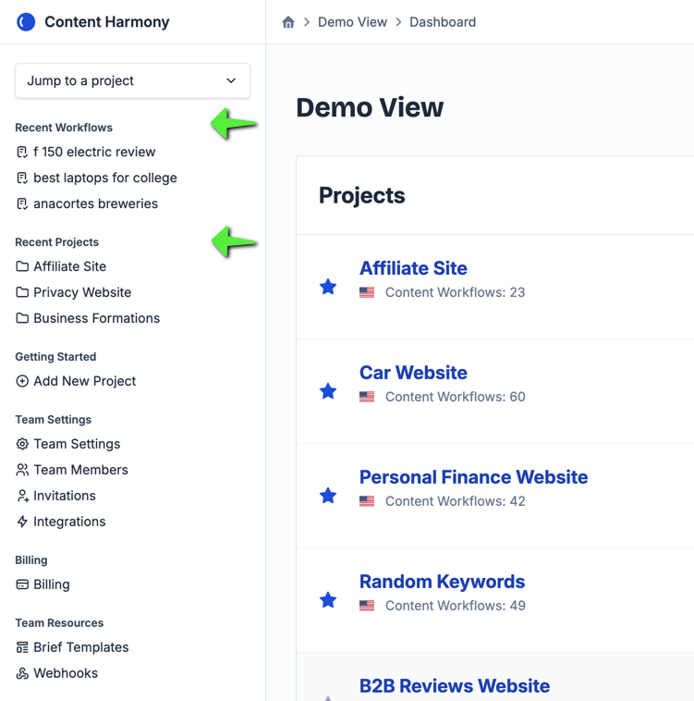Go to Invitations page
This screenshot has width=694, height=701.
tap(65, 496)
